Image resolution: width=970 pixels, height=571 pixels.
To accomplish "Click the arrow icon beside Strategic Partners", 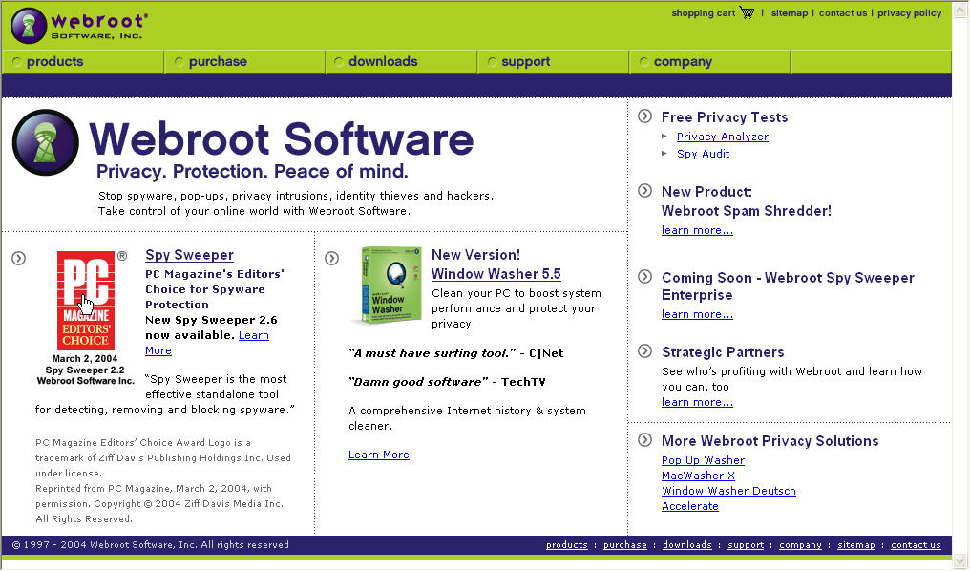I will (x=644, y=351).
